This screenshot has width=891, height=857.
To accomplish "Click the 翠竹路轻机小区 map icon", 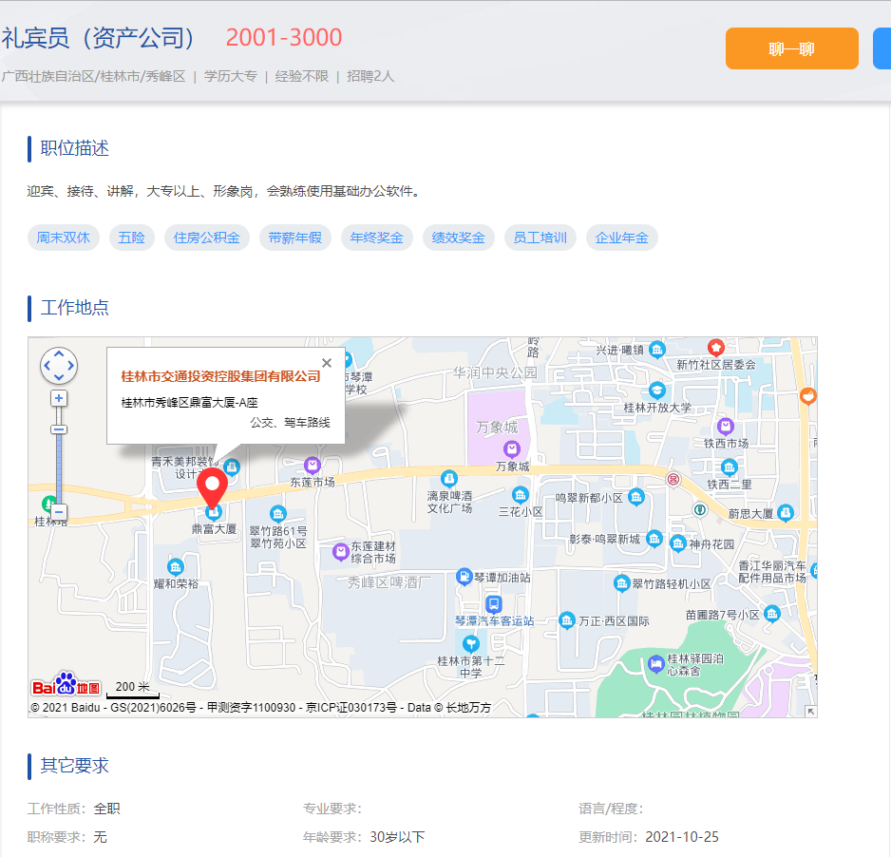I will (621, 583).
